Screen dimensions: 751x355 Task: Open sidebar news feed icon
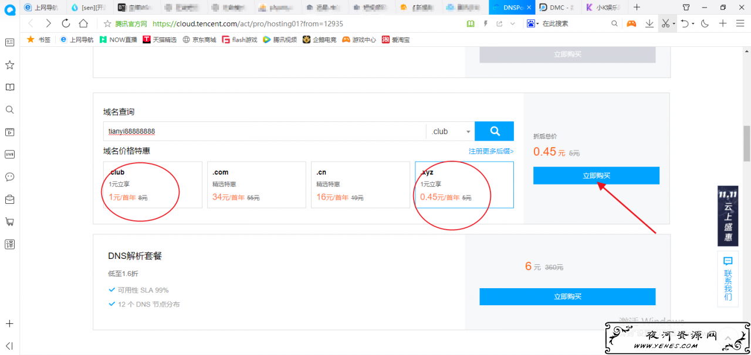tap(9, 42)
